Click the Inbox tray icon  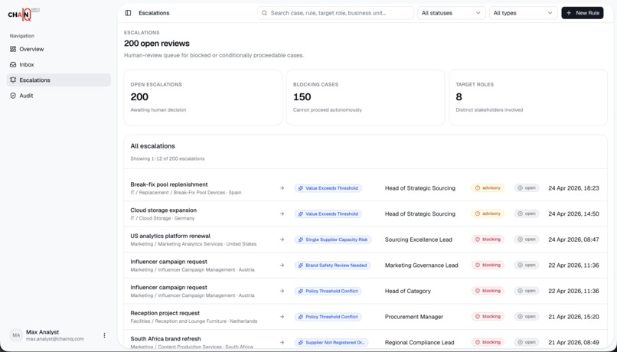click(x=13, y=64)
